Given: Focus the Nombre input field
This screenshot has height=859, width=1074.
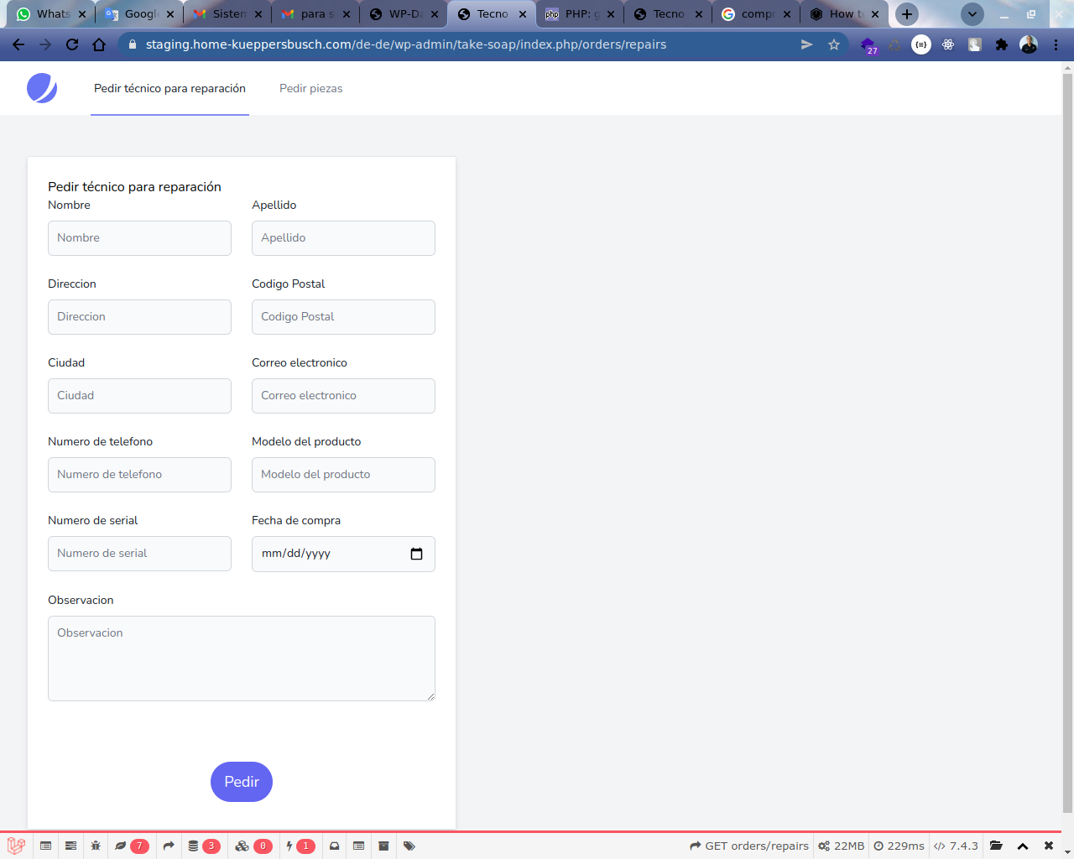Looking at the screenshot, I should (139, 238).
